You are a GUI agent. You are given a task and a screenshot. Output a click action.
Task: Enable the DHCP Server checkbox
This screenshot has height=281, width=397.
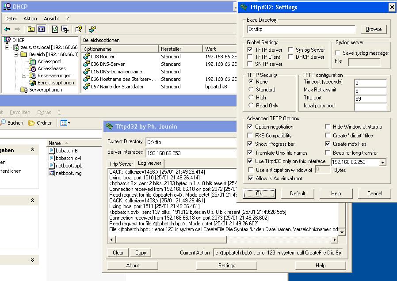[x=290, y=57]
